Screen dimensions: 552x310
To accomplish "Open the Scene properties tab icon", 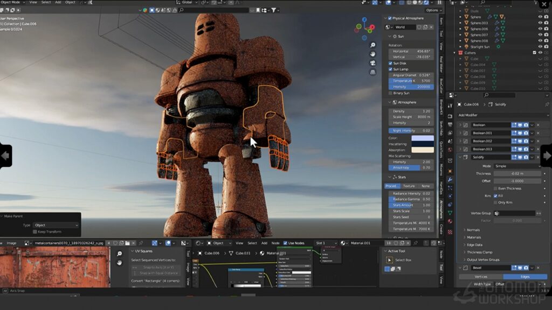I will tap(450, 142).
